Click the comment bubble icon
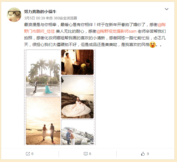This screenshot has height=162, width=177. pyautogui.click(x=85, y=154)
